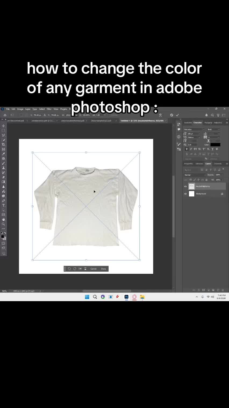Open the Filter menu

[49, 109]
